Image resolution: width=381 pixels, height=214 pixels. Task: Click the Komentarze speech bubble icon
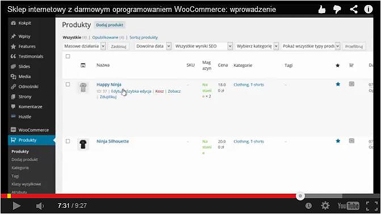click(x=13, y=106)
